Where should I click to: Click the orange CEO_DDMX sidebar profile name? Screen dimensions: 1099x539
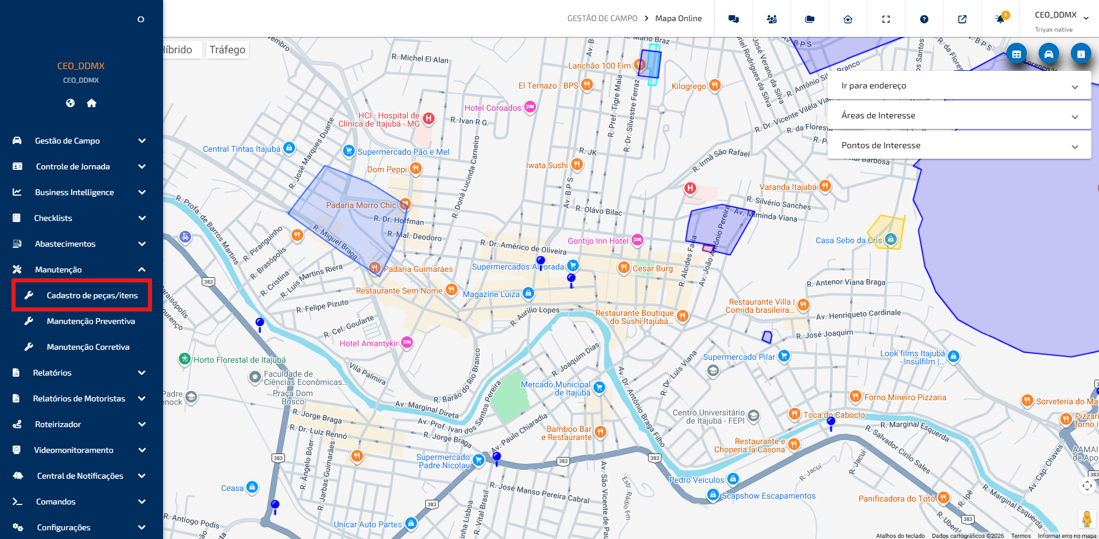click(81, 66)
